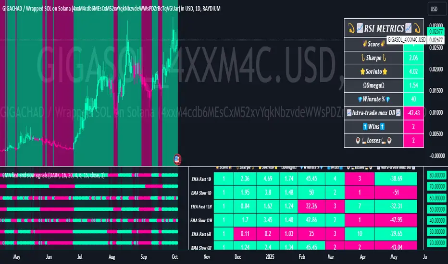Click the 80.00000 indicator scale label
The image size is (448, 264).
click(x=437, y=175)
